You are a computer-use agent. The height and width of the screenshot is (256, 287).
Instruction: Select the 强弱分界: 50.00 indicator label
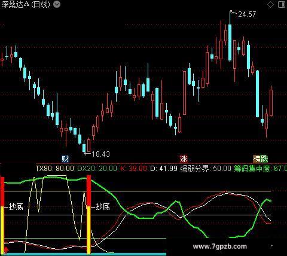tap(206, 169)
